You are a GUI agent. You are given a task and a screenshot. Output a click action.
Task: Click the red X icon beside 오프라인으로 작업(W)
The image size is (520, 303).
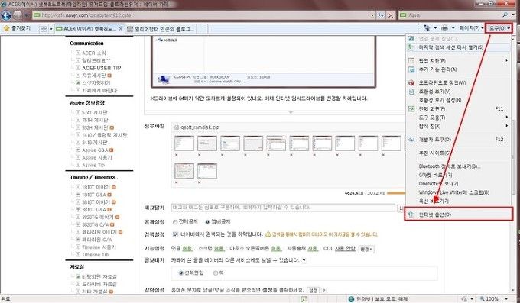(x=411, y=82)
